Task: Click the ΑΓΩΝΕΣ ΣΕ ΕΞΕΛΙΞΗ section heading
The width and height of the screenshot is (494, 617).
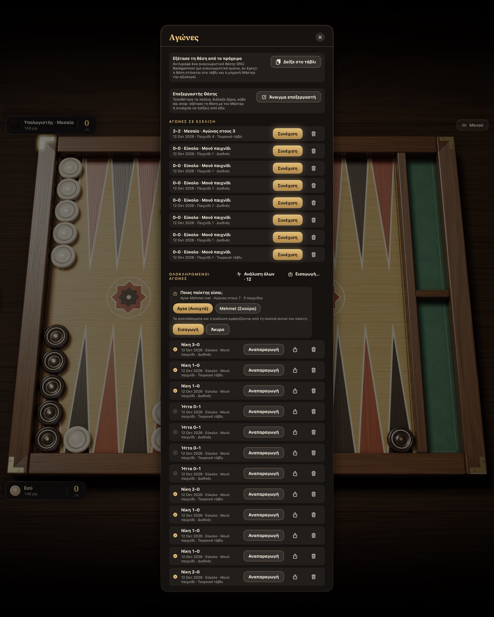Action: coord(192,122)
